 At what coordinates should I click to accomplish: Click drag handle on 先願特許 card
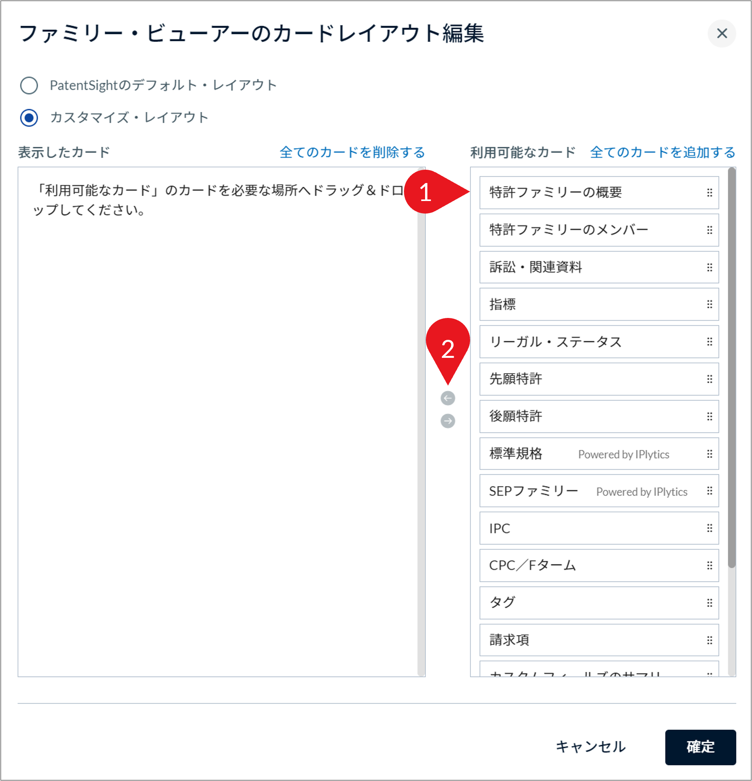pyautogui.click(x=709, y=379)
